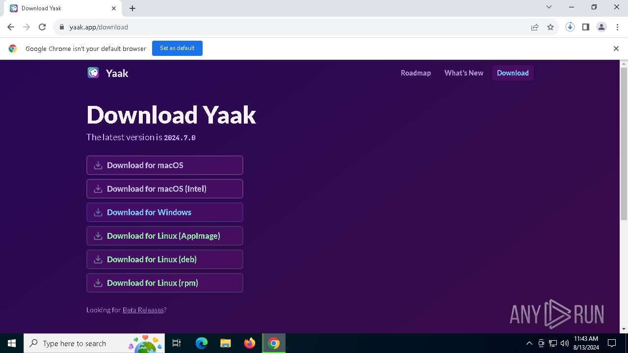Dismiss the default browser infobar
Screen dimensions: 628x353
click(616, 49)
